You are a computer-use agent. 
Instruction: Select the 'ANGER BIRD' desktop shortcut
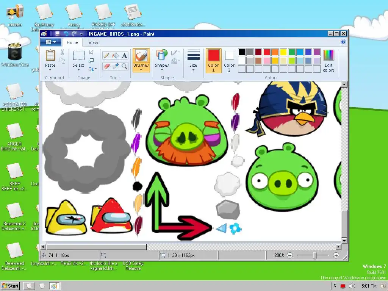tap(15, 137)
